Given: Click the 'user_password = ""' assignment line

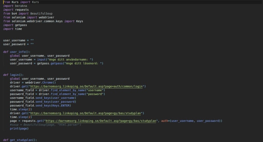Looking at the screenshot, I should tap(19, 44).
